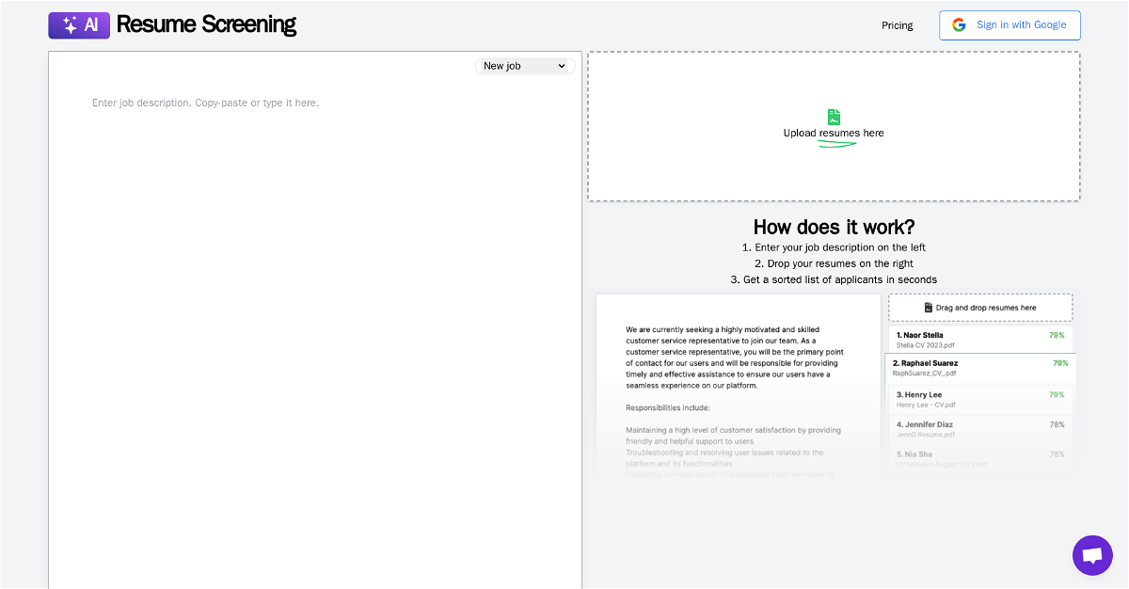Click the Google logo icon
Screen dimensions: 1129x589
click(959, 25)
